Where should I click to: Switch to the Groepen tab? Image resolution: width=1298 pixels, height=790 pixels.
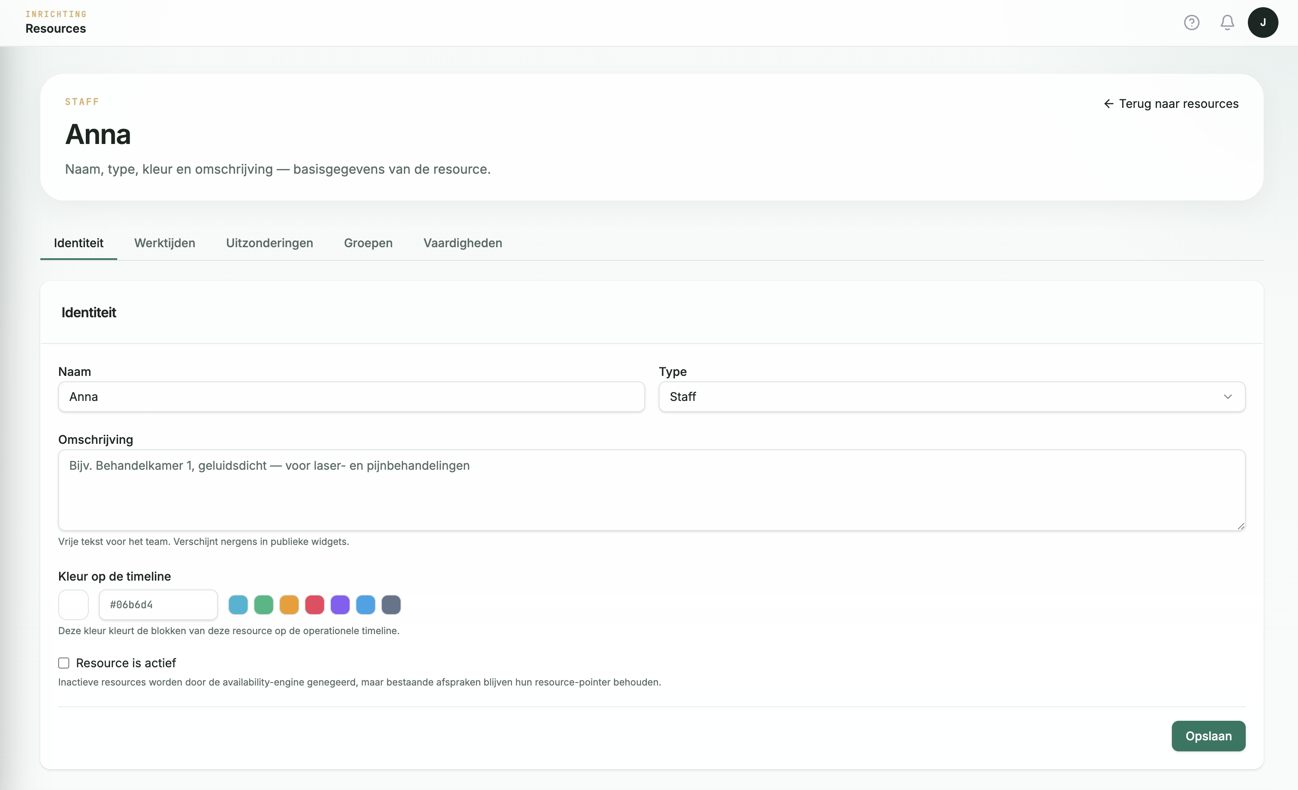pos(368,243)
